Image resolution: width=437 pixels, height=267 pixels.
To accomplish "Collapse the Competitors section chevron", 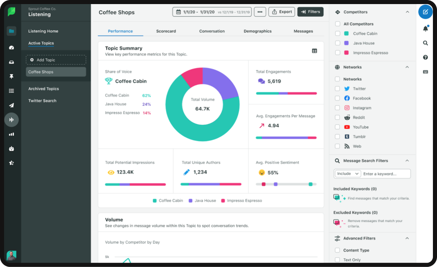I will point(407,12).
